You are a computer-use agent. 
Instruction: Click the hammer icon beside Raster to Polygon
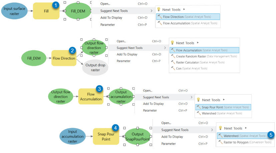(221, 142)
